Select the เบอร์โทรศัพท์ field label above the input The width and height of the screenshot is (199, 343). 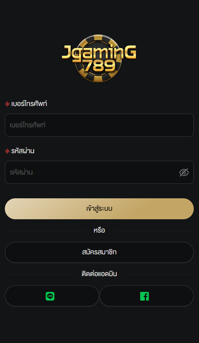[29, 104]
